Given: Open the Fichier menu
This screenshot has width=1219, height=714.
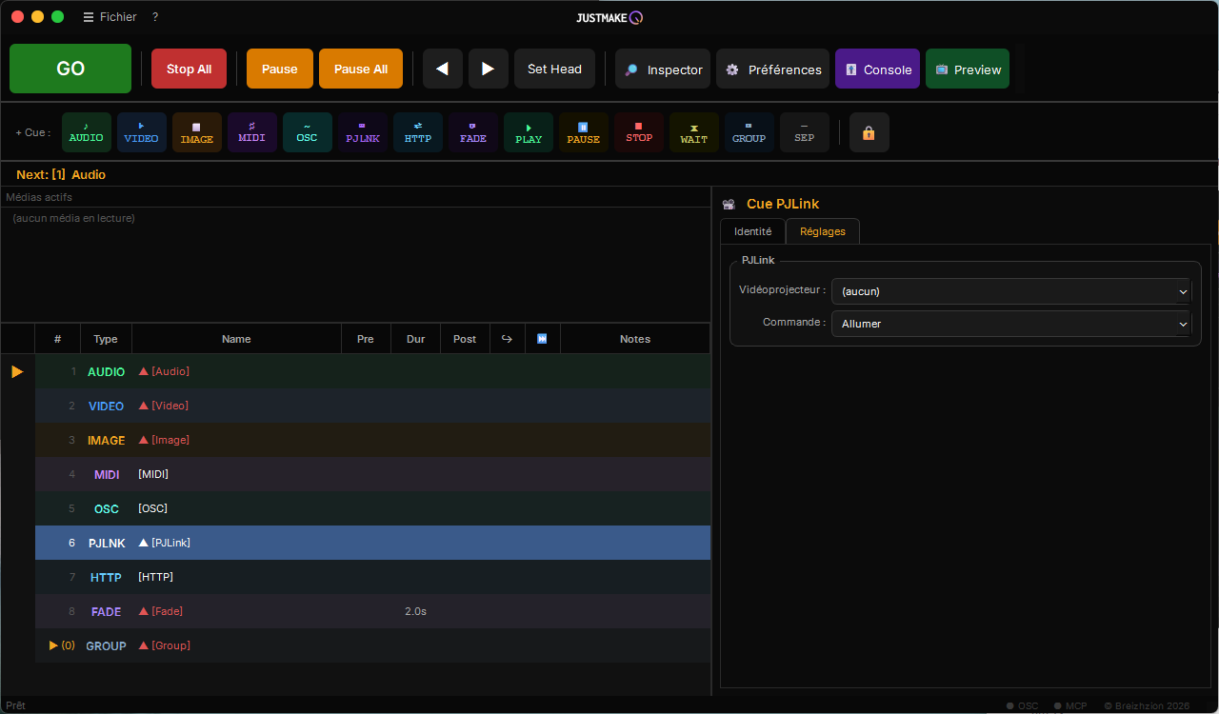Looking at the screenshot, I should pos(110,17).
